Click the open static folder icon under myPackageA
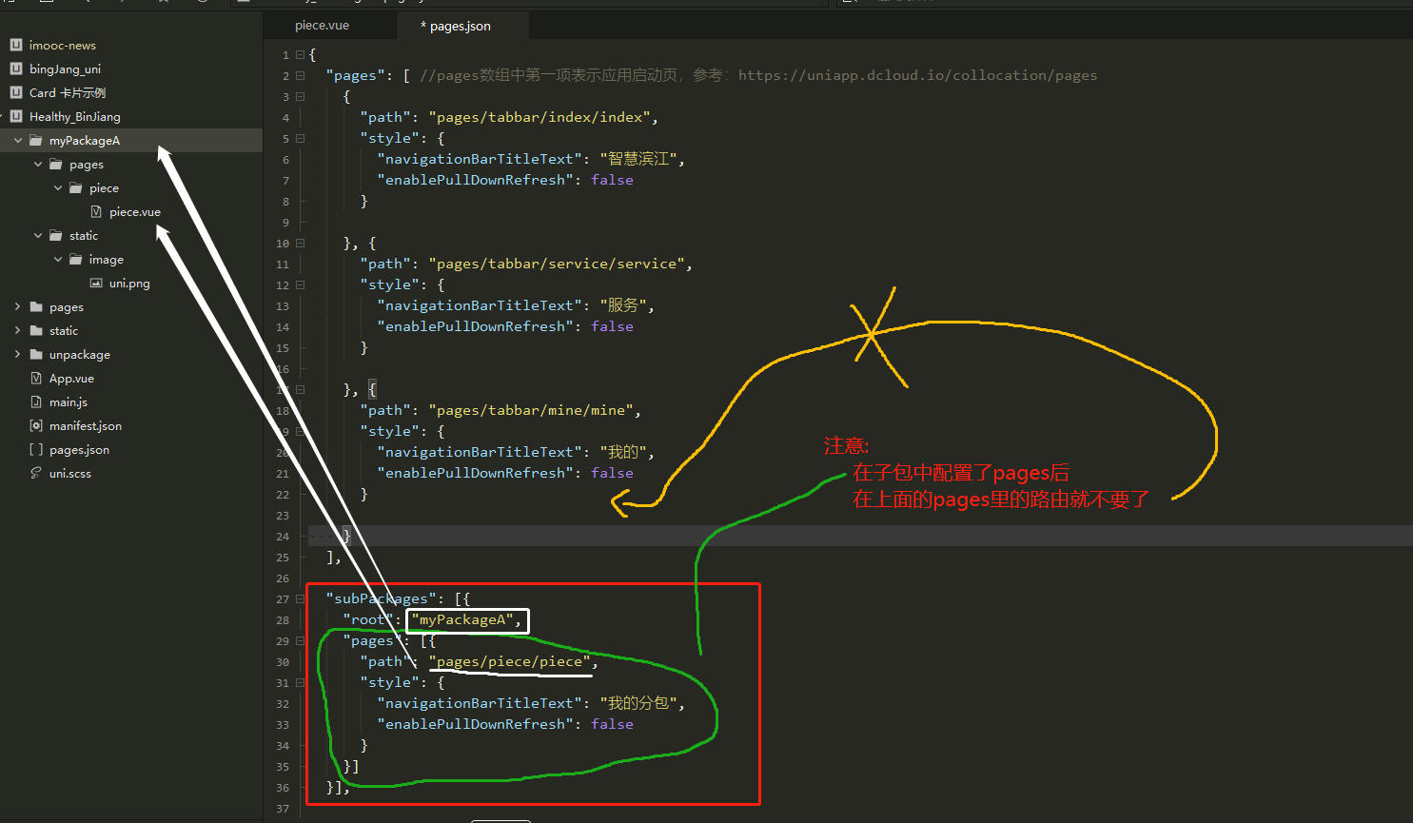The width and height of the screenshot is (1413, 823). point(56,235)
